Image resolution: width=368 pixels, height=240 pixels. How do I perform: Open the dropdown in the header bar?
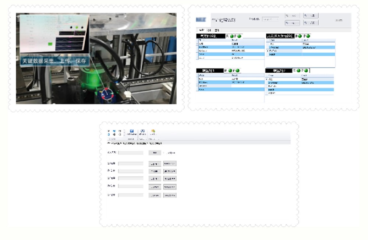pos(271,19)
